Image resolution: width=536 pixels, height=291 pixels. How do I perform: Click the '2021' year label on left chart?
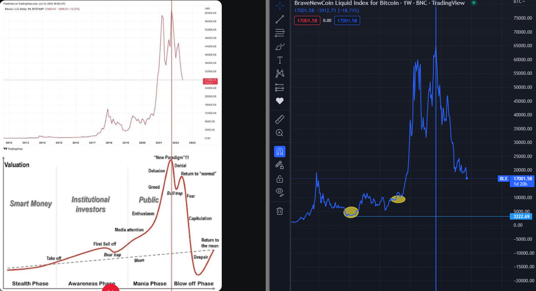pyautogui.click(x=159, y=143)
